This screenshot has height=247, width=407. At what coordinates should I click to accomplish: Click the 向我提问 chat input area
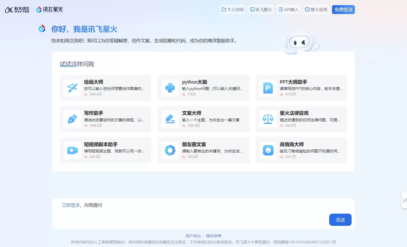(x=203, y=214)
